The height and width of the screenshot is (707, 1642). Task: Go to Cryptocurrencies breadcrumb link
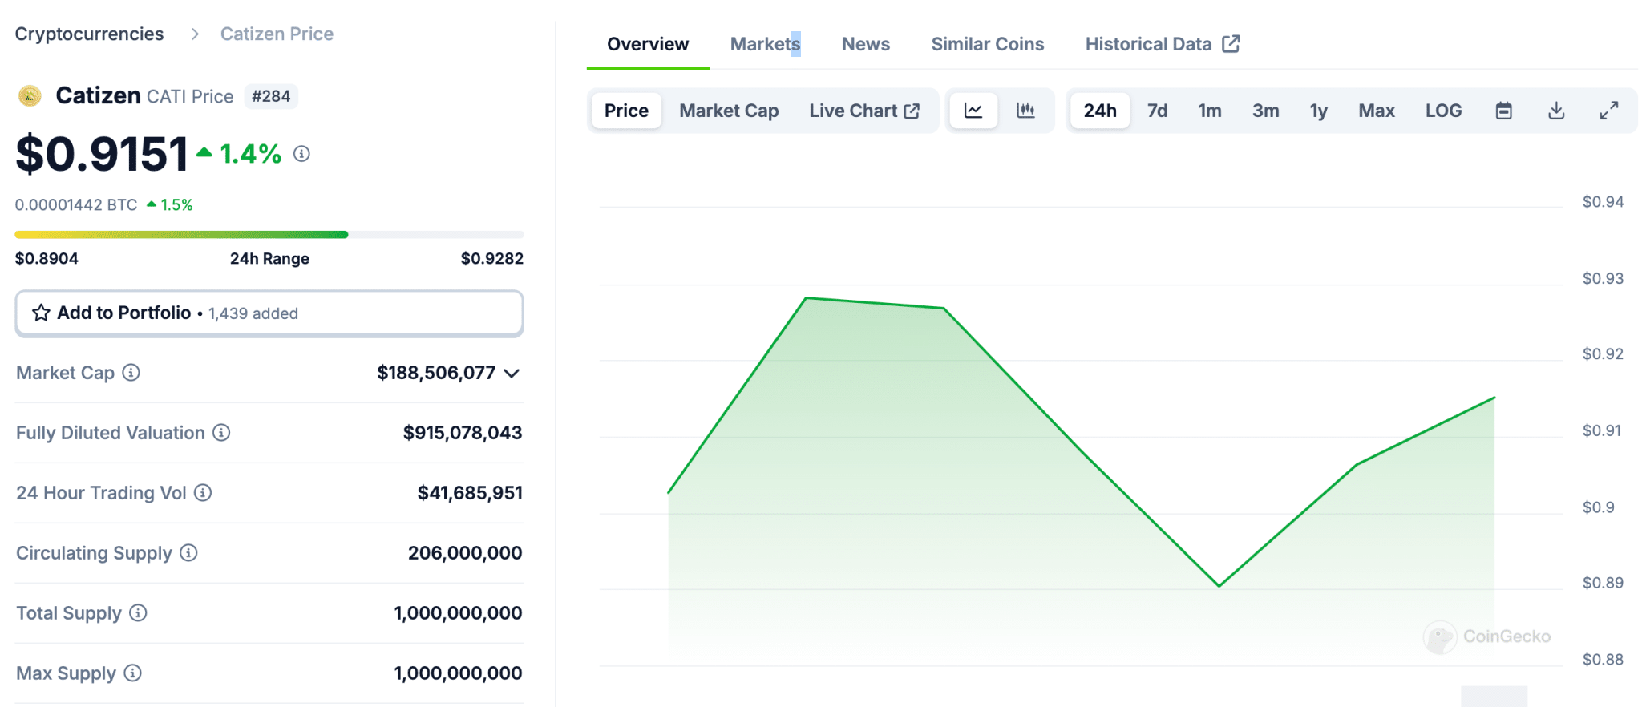pyautogui.click(x=89, y=34)
